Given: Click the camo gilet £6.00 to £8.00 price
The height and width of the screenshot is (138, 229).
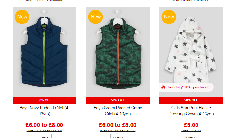Looking at the screenshot, I should coord(118,125).
